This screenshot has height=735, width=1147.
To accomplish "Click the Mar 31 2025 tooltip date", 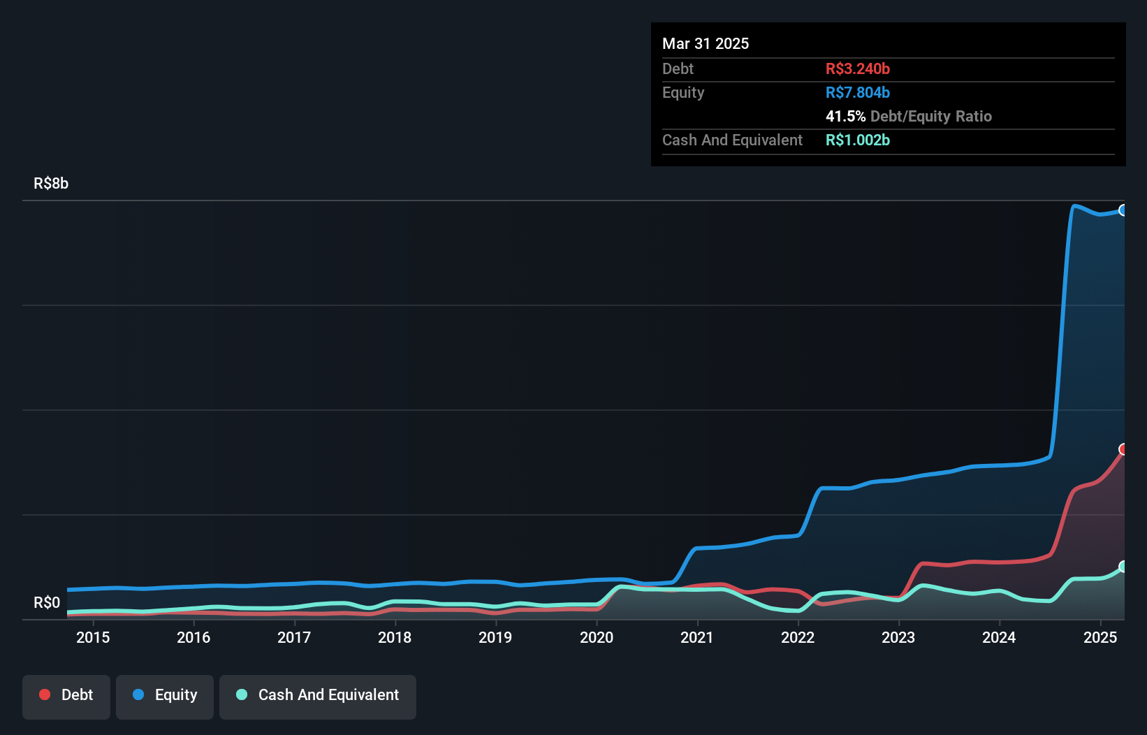I will pos(706,43).
